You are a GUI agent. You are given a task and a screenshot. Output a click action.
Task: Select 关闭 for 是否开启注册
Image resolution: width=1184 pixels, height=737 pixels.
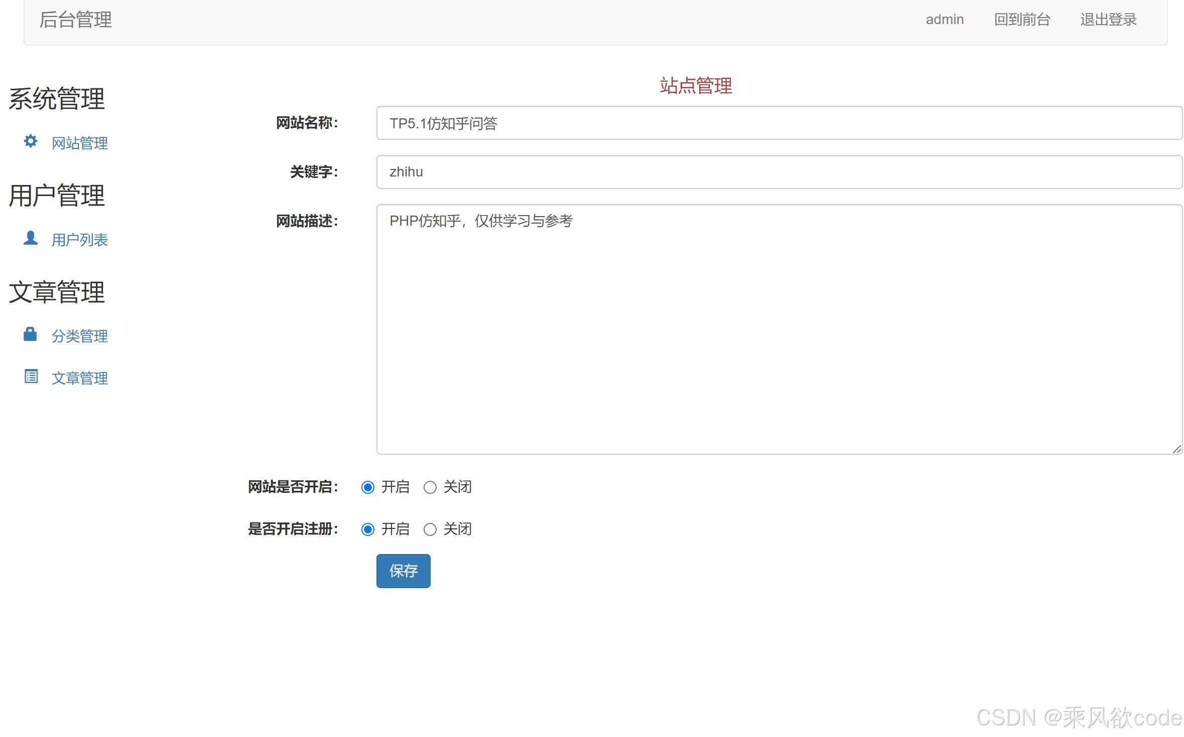(430, 529)
